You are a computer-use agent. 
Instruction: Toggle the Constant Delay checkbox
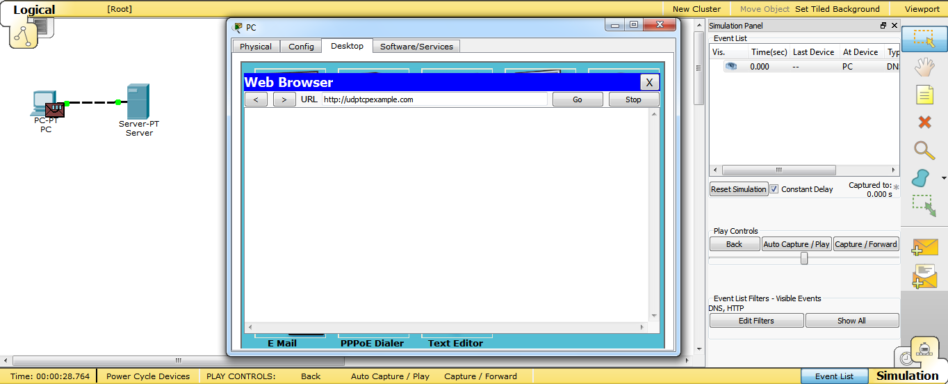click(x=774, y=189)
